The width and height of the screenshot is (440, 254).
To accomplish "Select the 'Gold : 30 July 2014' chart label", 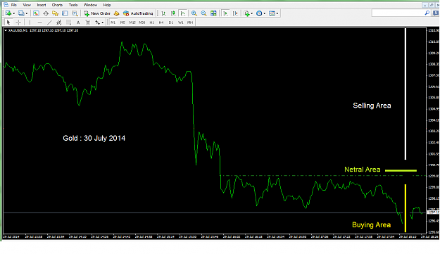I will [x=94, y=138].
